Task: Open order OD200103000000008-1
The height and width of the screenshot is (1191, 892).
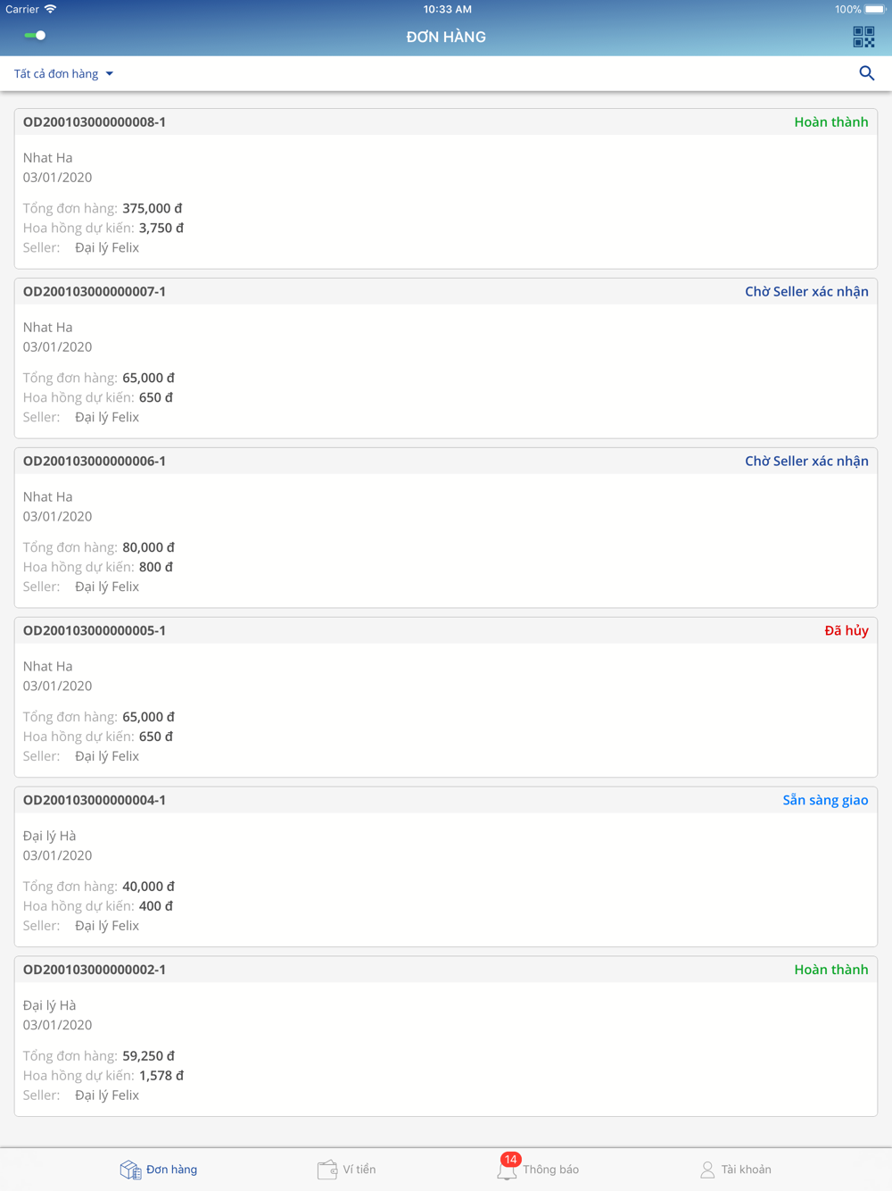Action: [x=446, y=188]
